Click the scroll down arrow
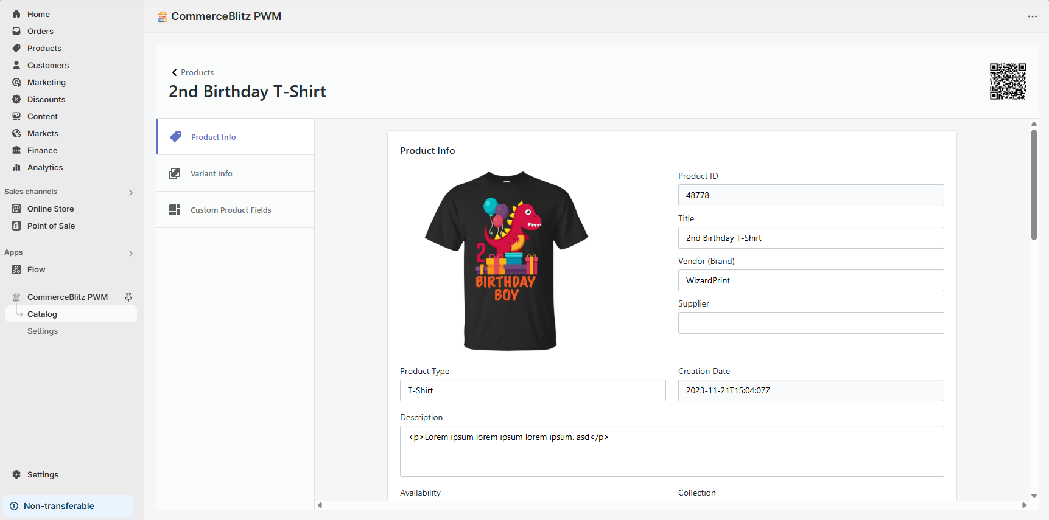The width and height of the screenshot is (1049, 520). click(x=1034, y=496)
